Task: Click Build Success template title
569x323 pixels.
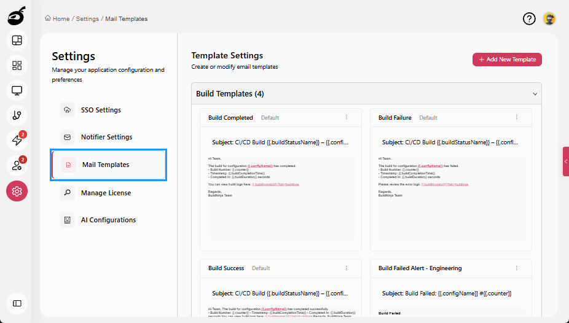Action: [x=226, y=268]
